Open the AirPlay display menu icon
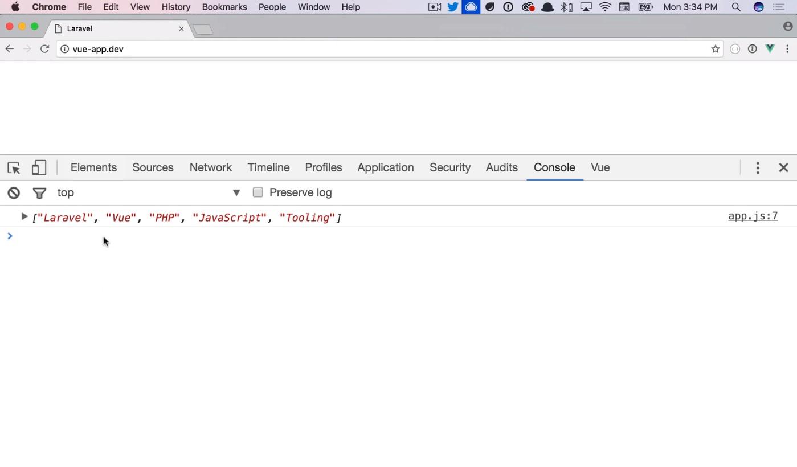The image size is (797, 467). pos(586,7)
